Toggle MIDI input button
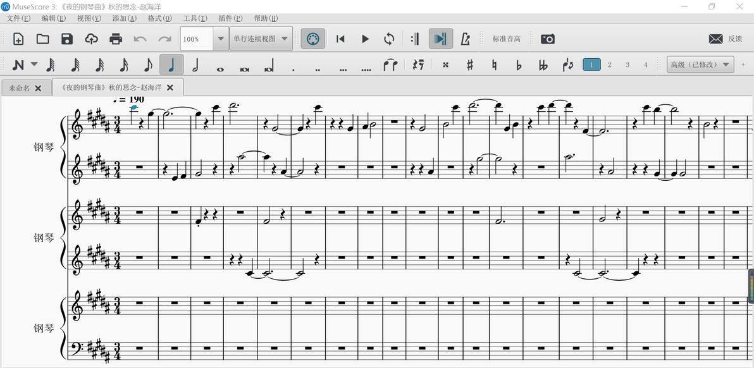754x368 pixels. (313, 39)
